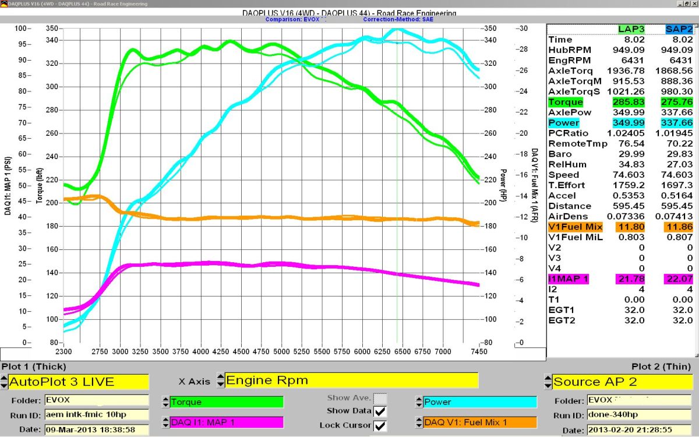Click Plot 2 Folder field under Source AP 2
The image size is (699, 437).
640,400
